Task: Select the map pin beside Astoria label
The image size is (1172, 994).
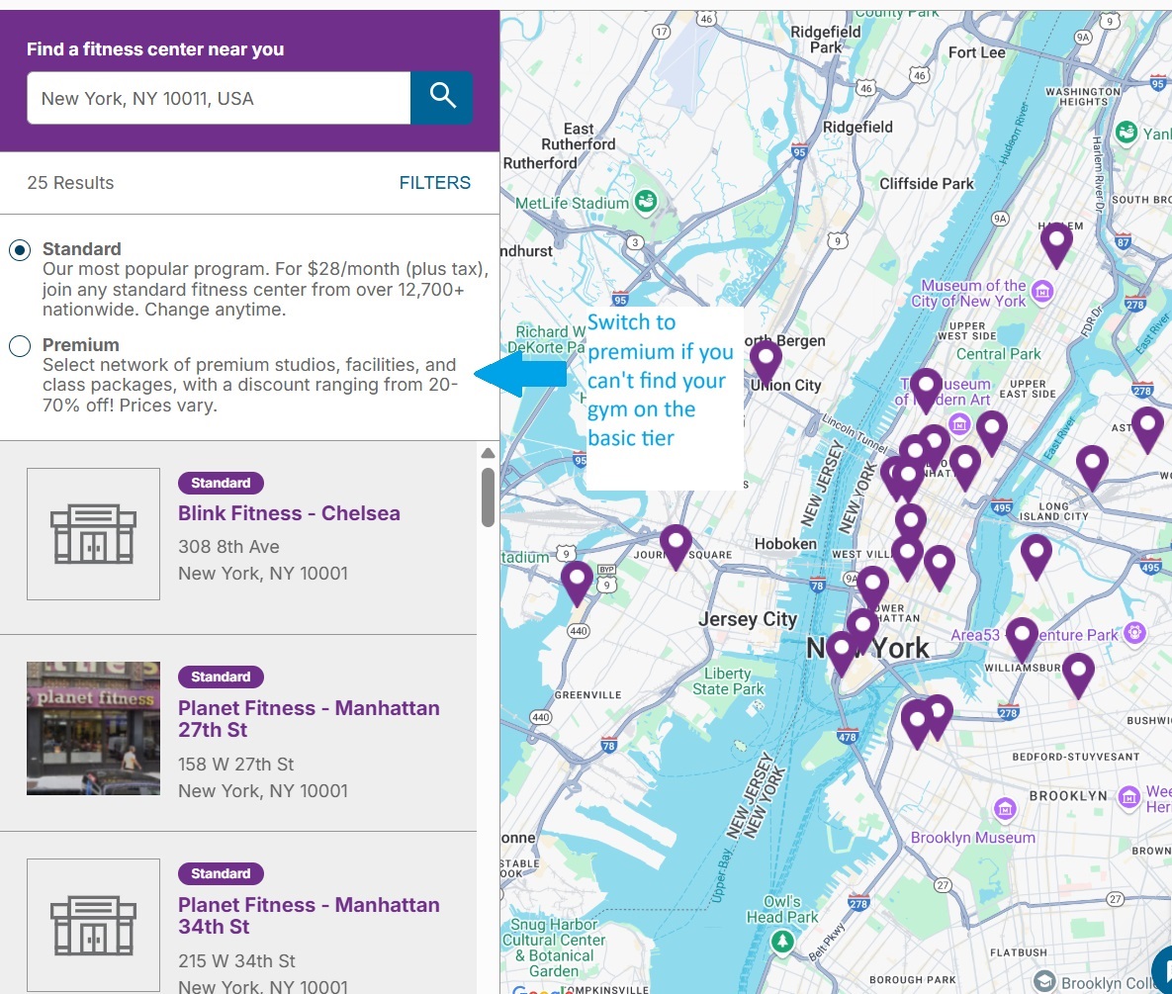Action: 1147,429
